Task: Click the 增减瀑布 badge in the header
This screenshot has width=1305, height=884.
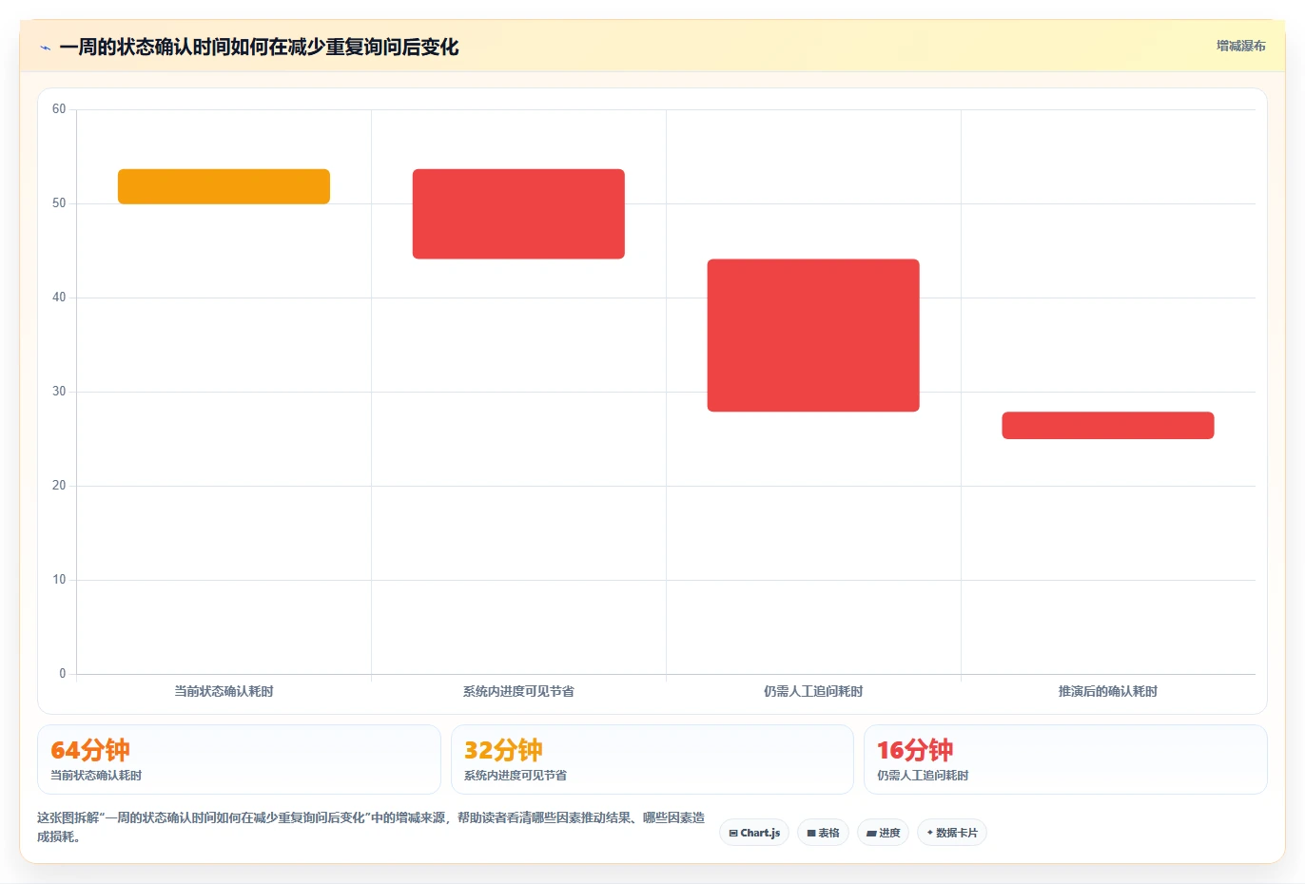Action: pos(1240,46)
